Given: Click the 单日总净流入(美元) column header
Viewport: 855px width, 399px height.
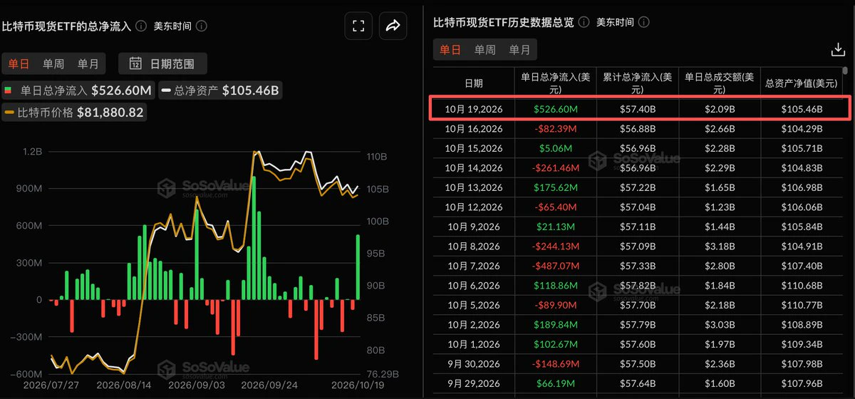Looking at the screenshot, I should (x=556, y=83).
